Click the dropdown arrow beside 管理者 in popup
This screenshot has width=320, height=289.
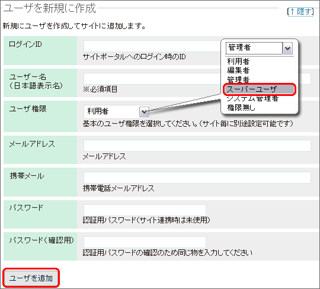(x=287, y=49)
